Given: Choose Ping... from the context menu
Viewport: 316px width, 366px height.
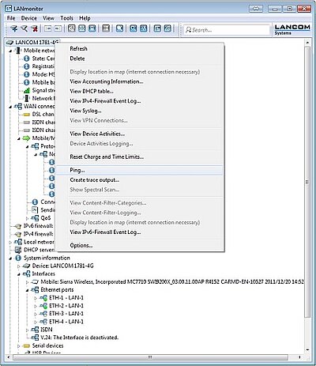Looking at the screenshot, I should pyautogui.click(x=140, y=170).
